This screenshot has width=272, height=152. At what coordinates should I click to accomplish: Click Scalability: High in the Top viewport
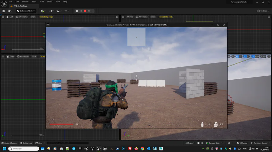pos(166,17)
